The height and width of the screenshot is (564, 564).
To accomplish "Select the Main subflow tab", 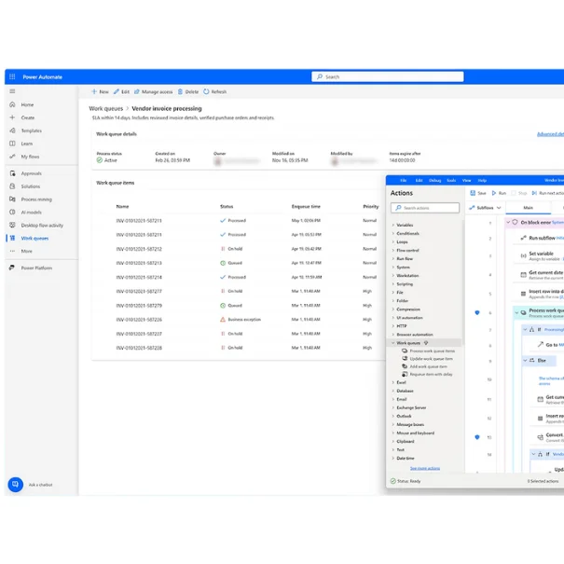I will pyautogui.click(x=528, y=208).
